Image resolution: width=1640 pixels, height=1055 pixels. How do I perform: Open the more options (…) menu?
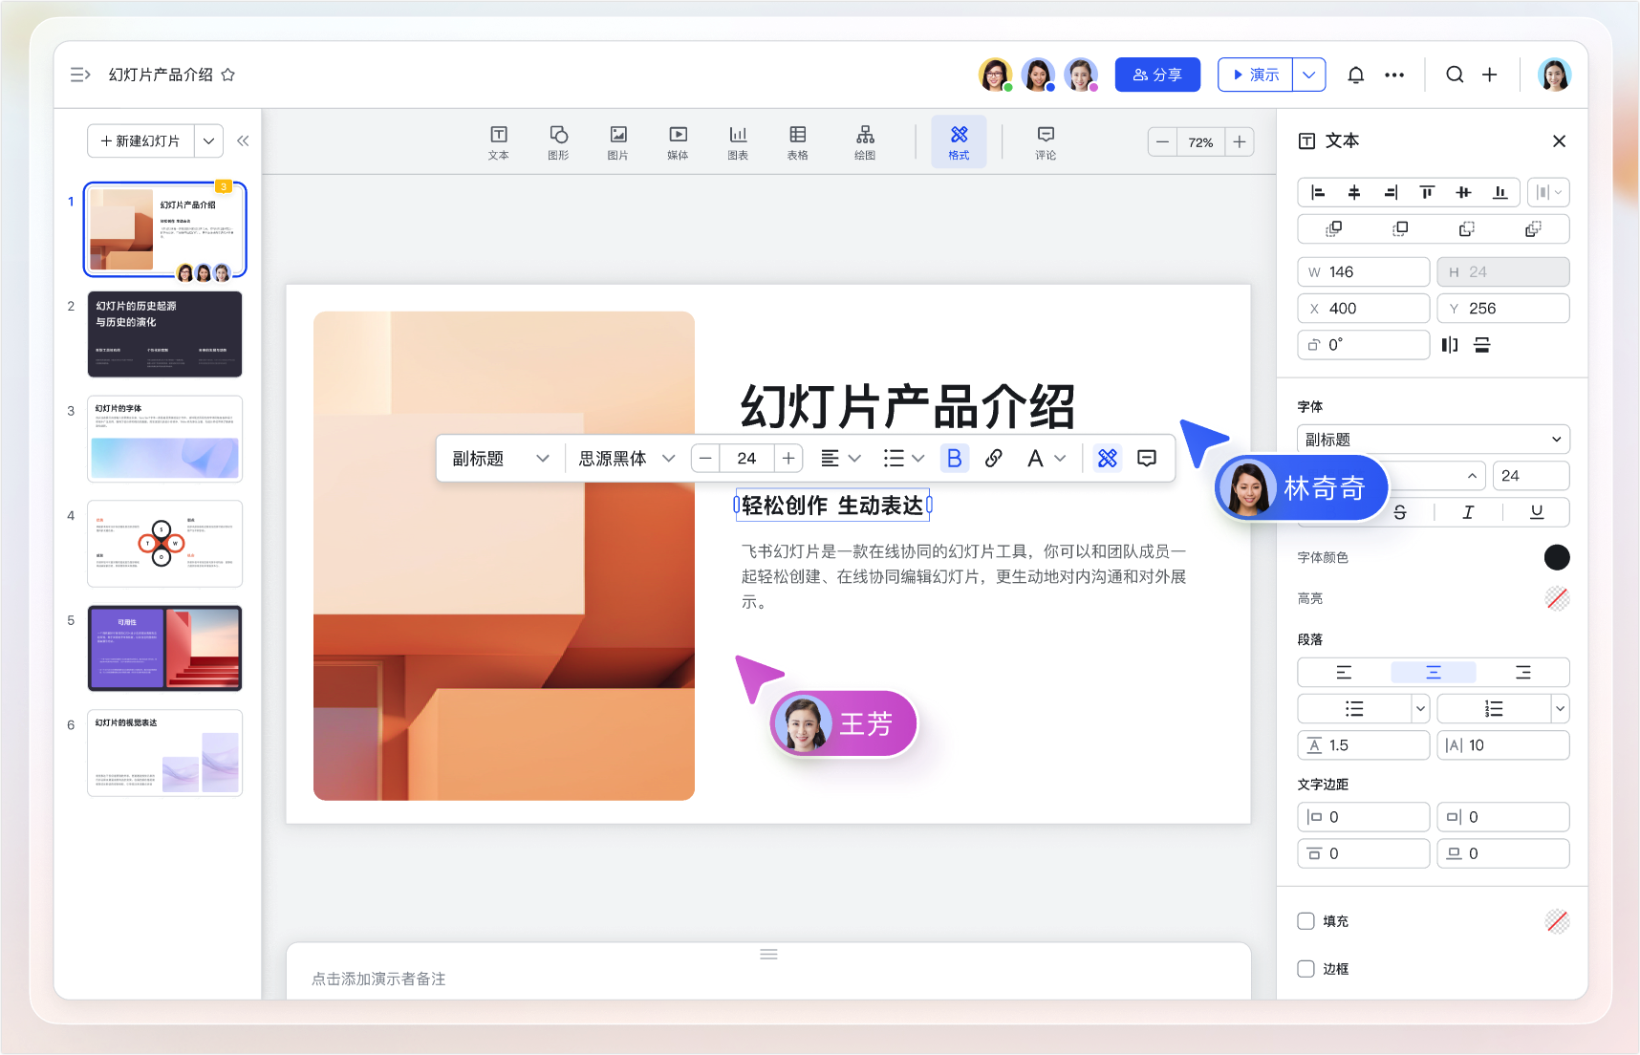coord(1394,75)
